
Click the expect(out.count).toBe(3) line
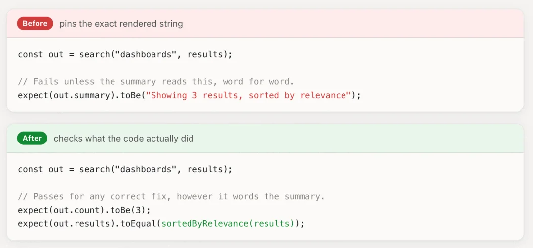(x=84, y=210)
